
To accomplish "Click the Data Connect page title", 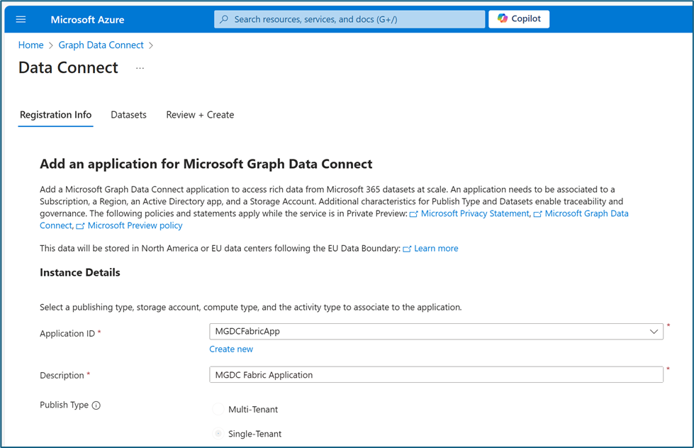I will click(68, 68).
